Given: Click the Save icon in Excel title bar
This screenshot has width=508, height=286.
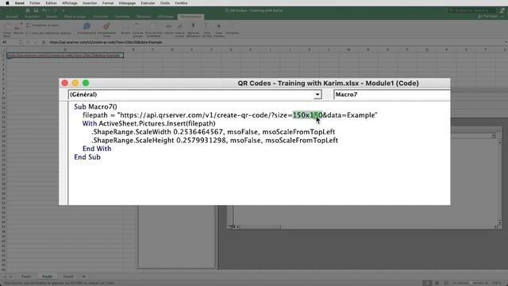Looking at the screenshot, I should [x=36, y=10].
